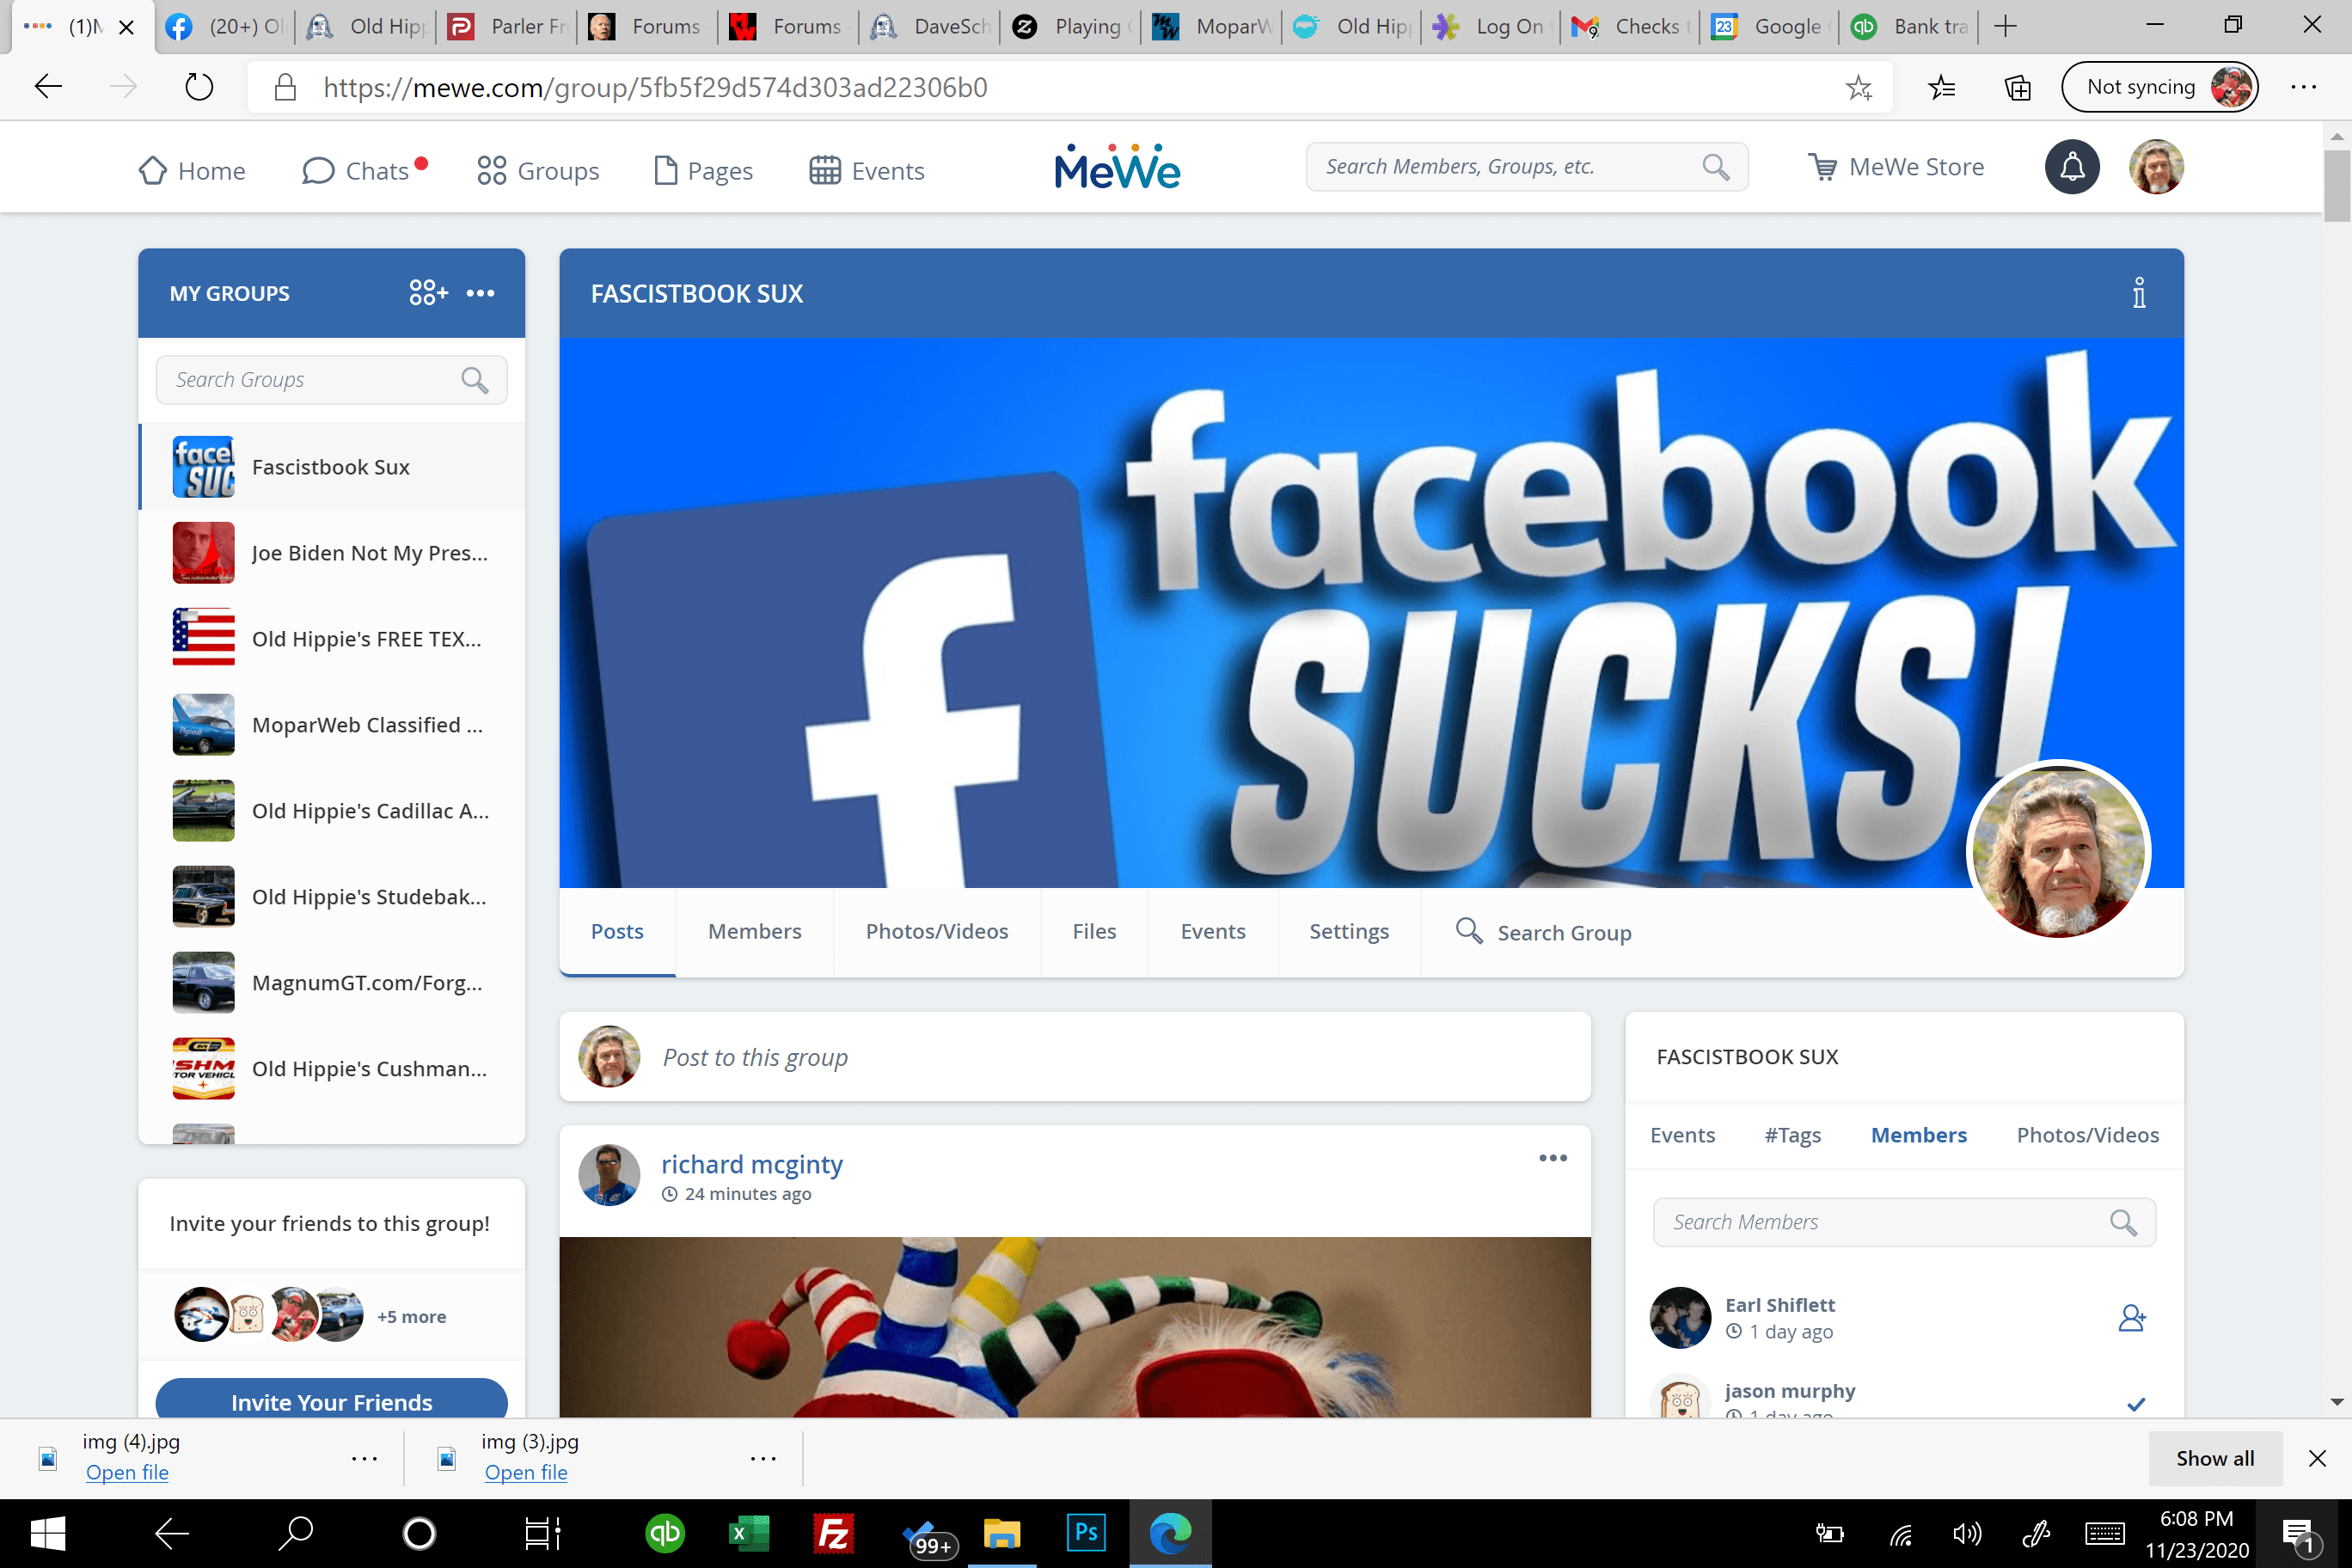Open Joe Biden Not My Pres... group
Viewport: 2352px width, 1568px height.
click(332, 553)
